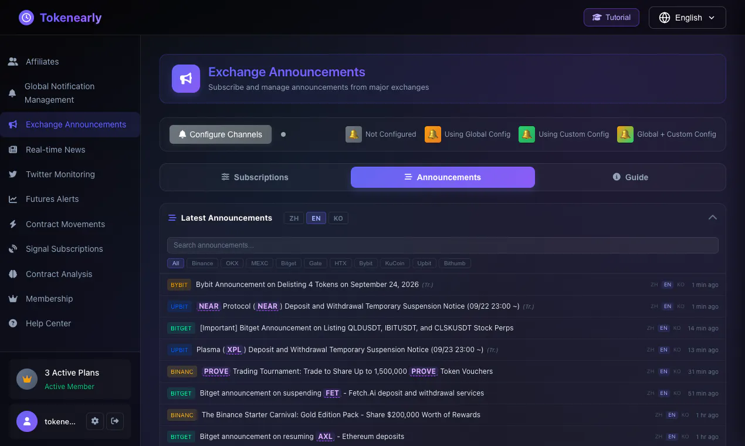Click the 3 Active Plans membership card

pyautogui.click(x=70, y=379)
